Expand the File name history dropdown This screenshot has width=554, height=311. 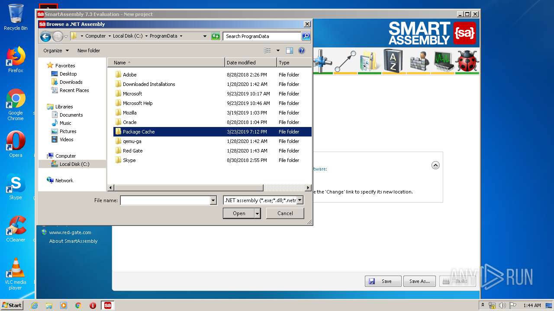pos(213,200)
